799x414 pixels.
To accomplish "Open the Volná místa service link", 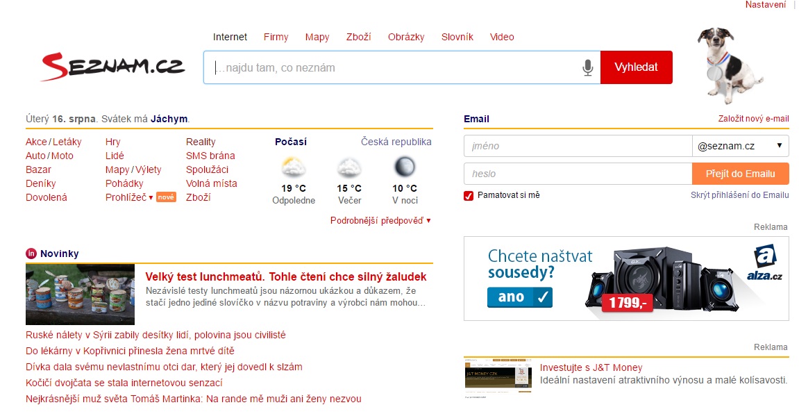I will coord(212,183).
